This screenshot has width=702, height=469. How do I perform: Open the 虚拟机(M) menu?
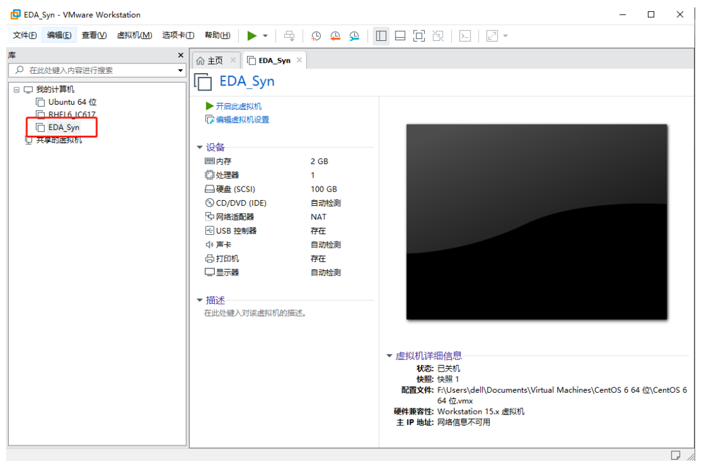click(134, 35)
